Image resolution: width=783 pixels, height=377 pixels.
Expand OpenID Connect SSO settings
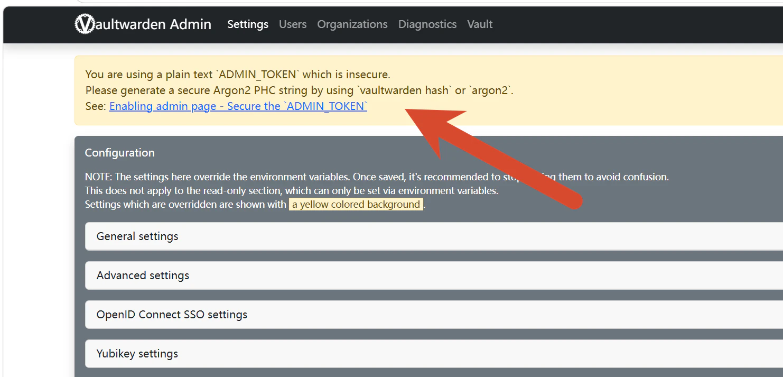coord(434,315)
